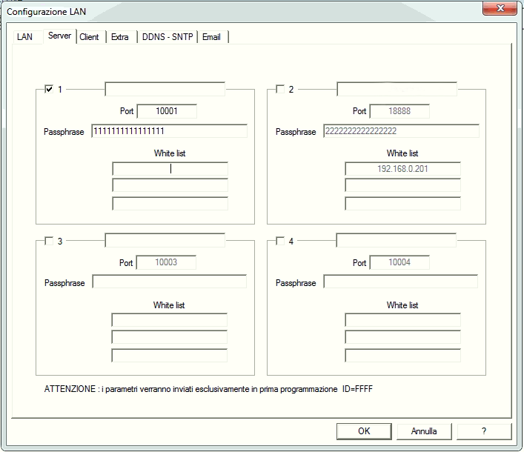
Task: Click the server 1 Port field 10001
Action: [167, 111]
